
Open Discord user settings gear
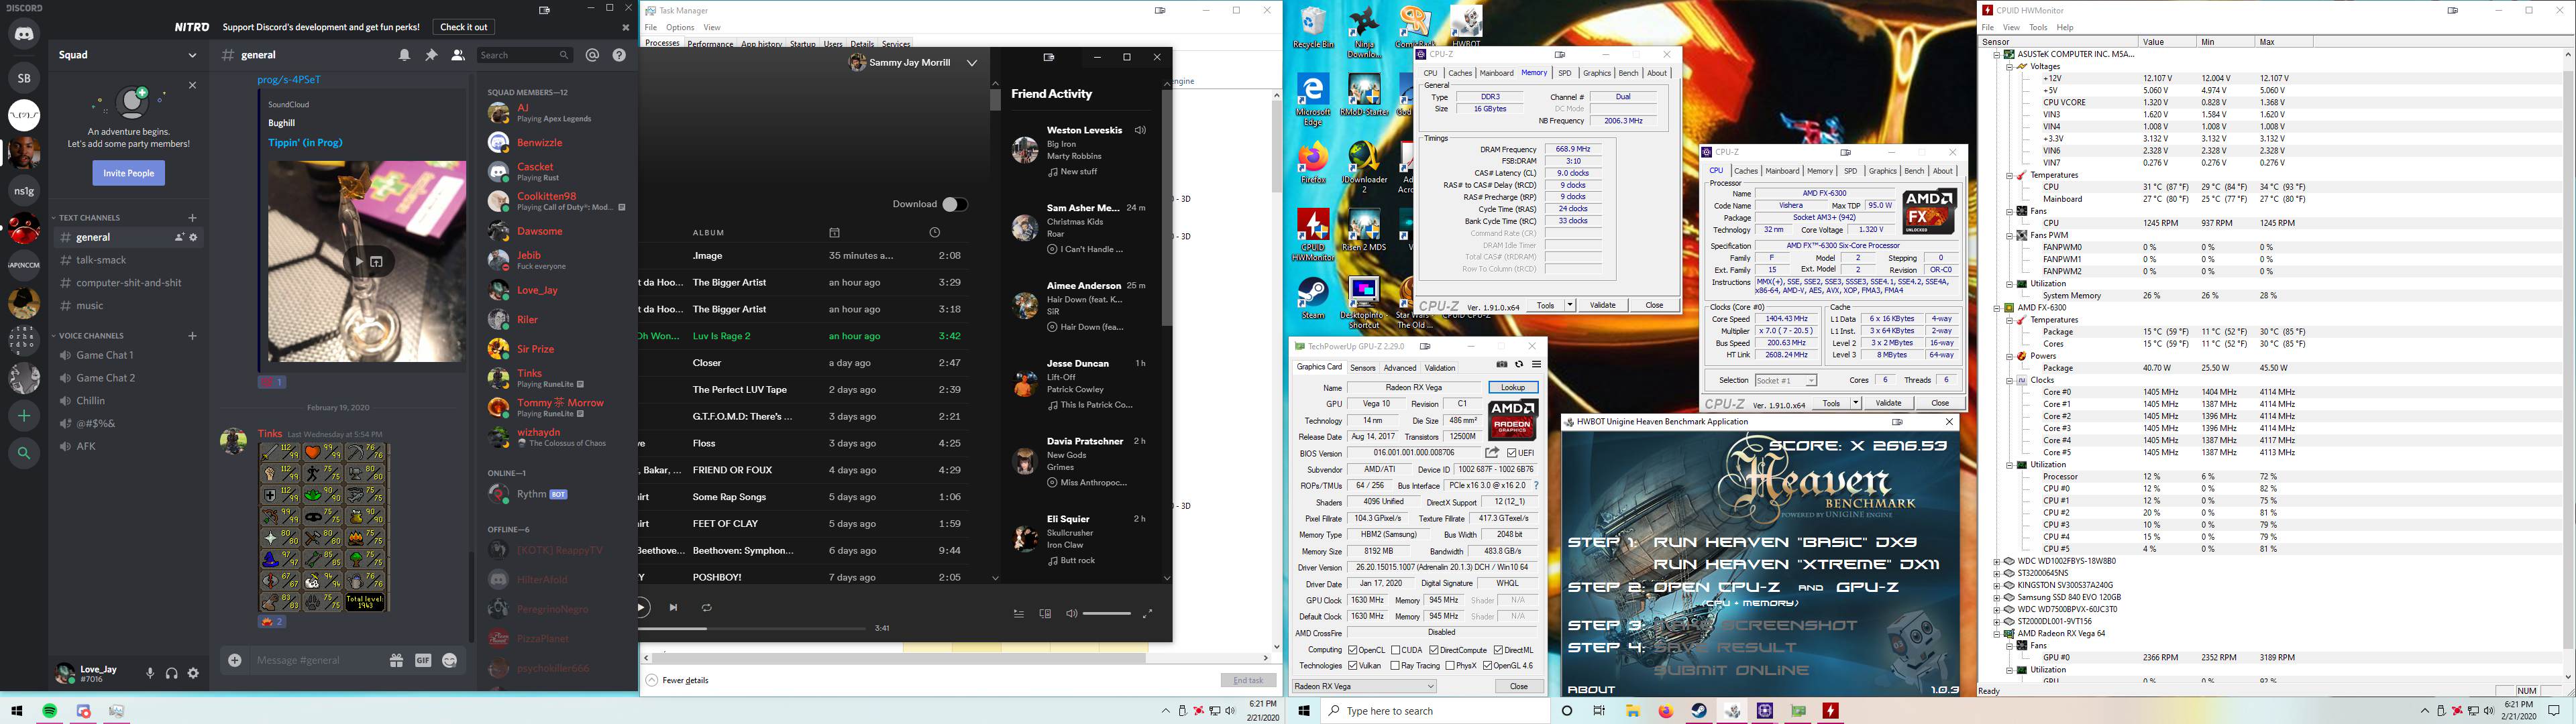[194, 673]
